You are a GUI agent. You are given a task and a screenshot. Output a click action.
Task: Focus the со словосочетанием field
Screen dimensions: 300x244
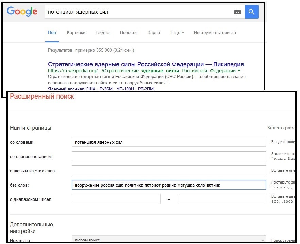(x=169, y=156)
